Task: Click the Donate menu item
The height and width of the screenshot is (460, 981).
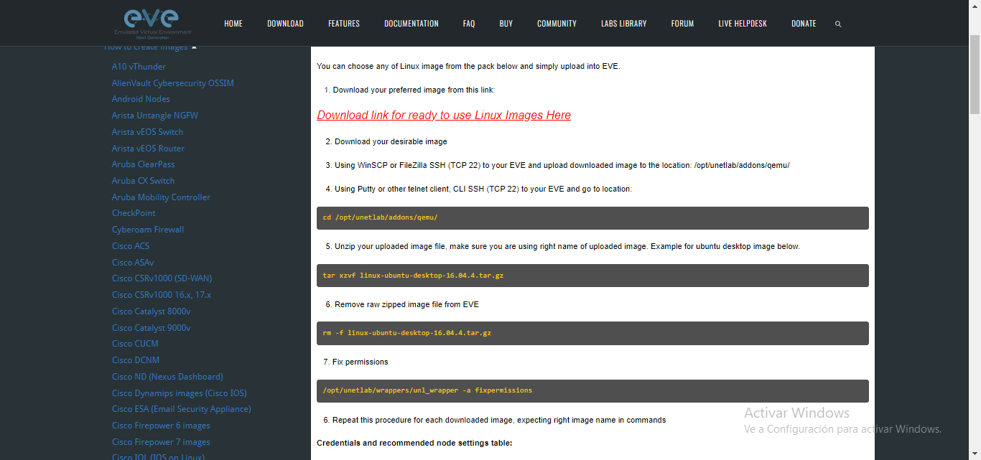Action: 804,24
